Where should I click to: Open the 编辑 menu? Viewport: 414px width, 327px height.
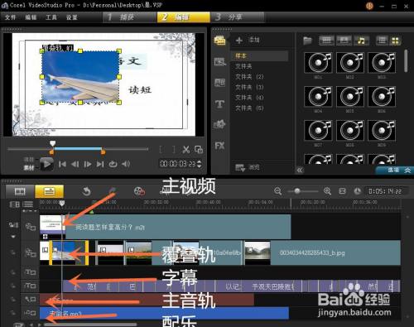pyautogui.click(x=31, y=17)
